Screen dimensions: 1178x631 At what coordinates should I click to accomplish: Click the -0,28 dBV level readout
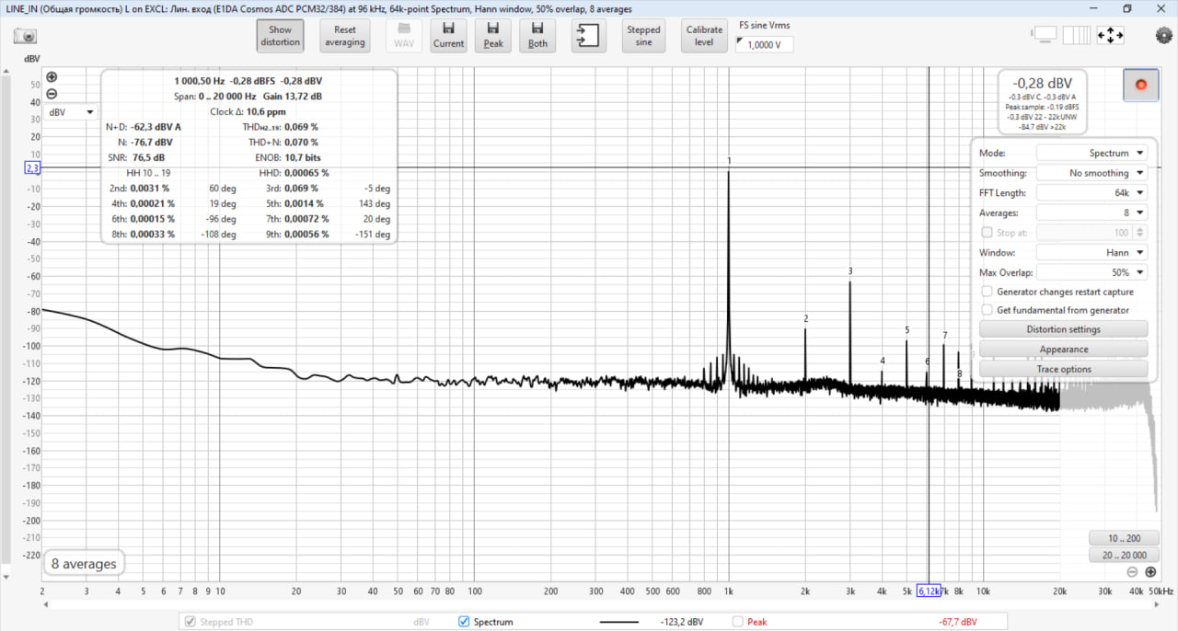[x=1043, y=83]
